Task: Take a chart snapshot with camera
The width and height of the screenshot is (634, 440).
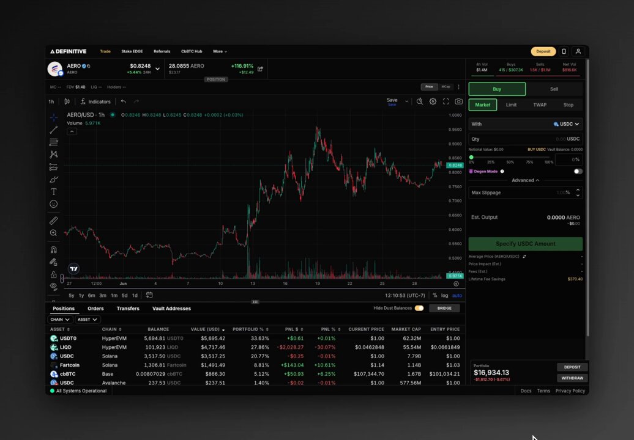Action: [458, 101]
